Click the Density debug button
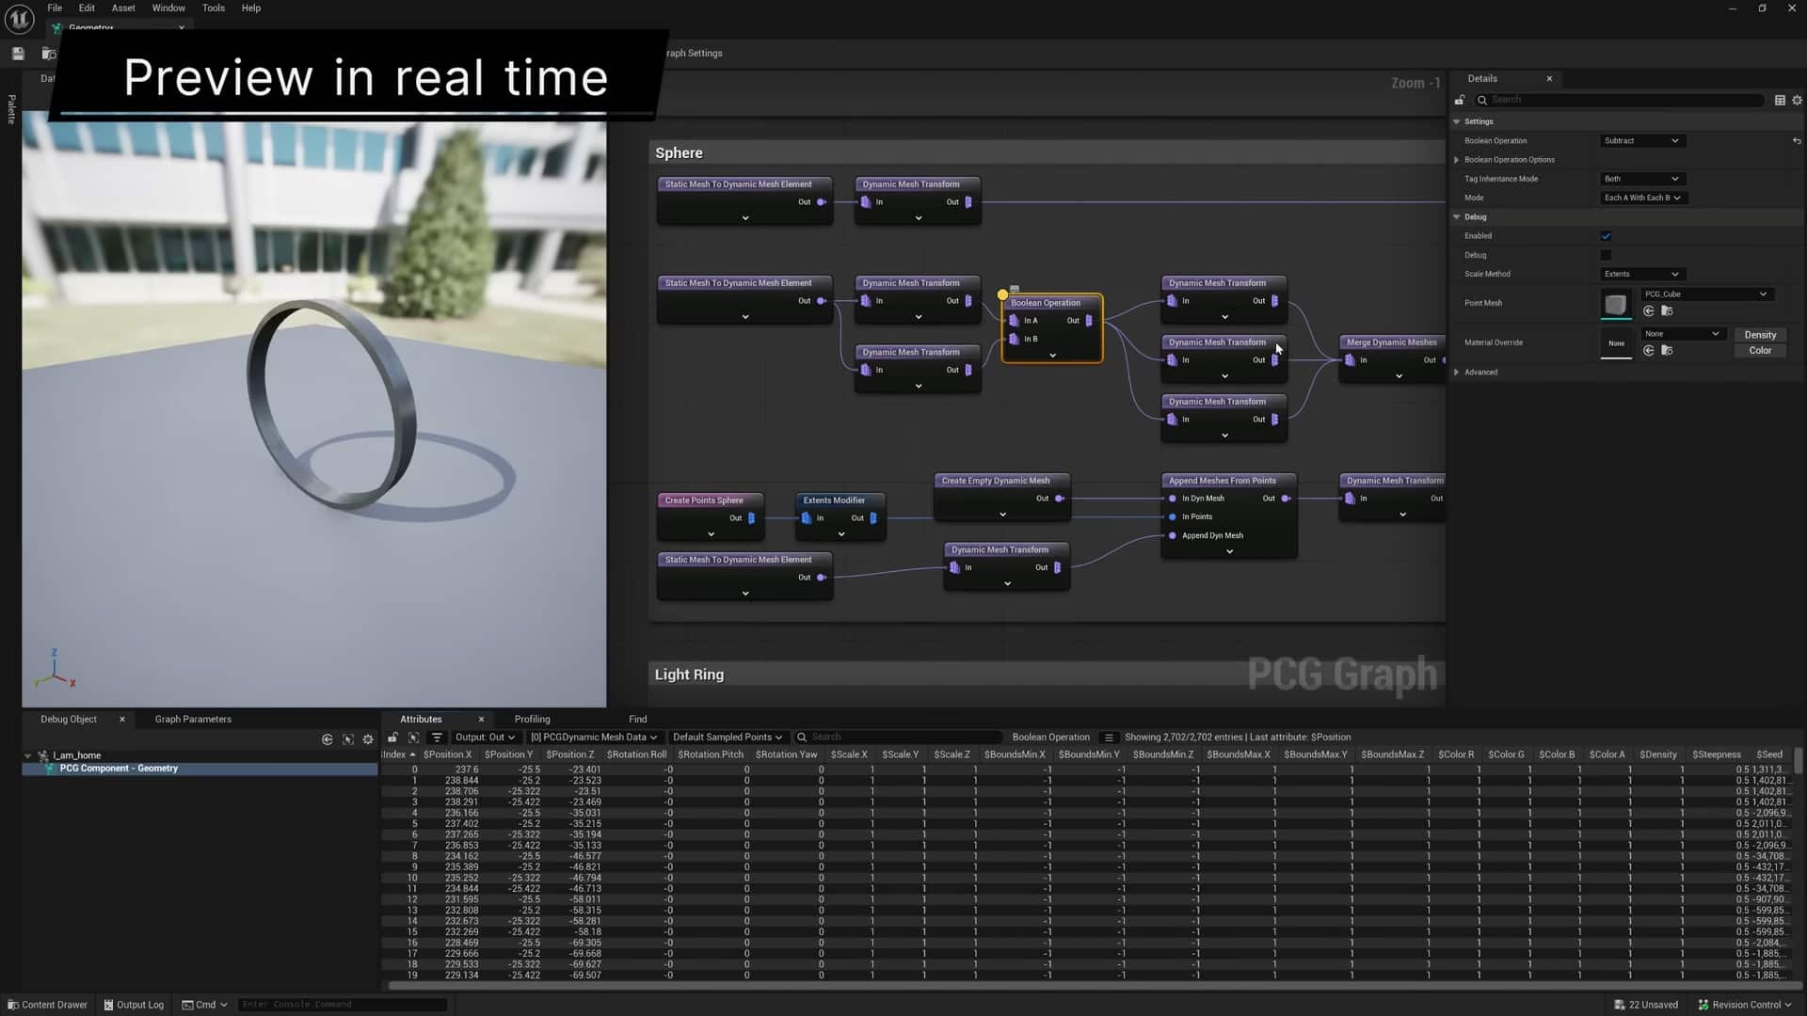 1760,335
